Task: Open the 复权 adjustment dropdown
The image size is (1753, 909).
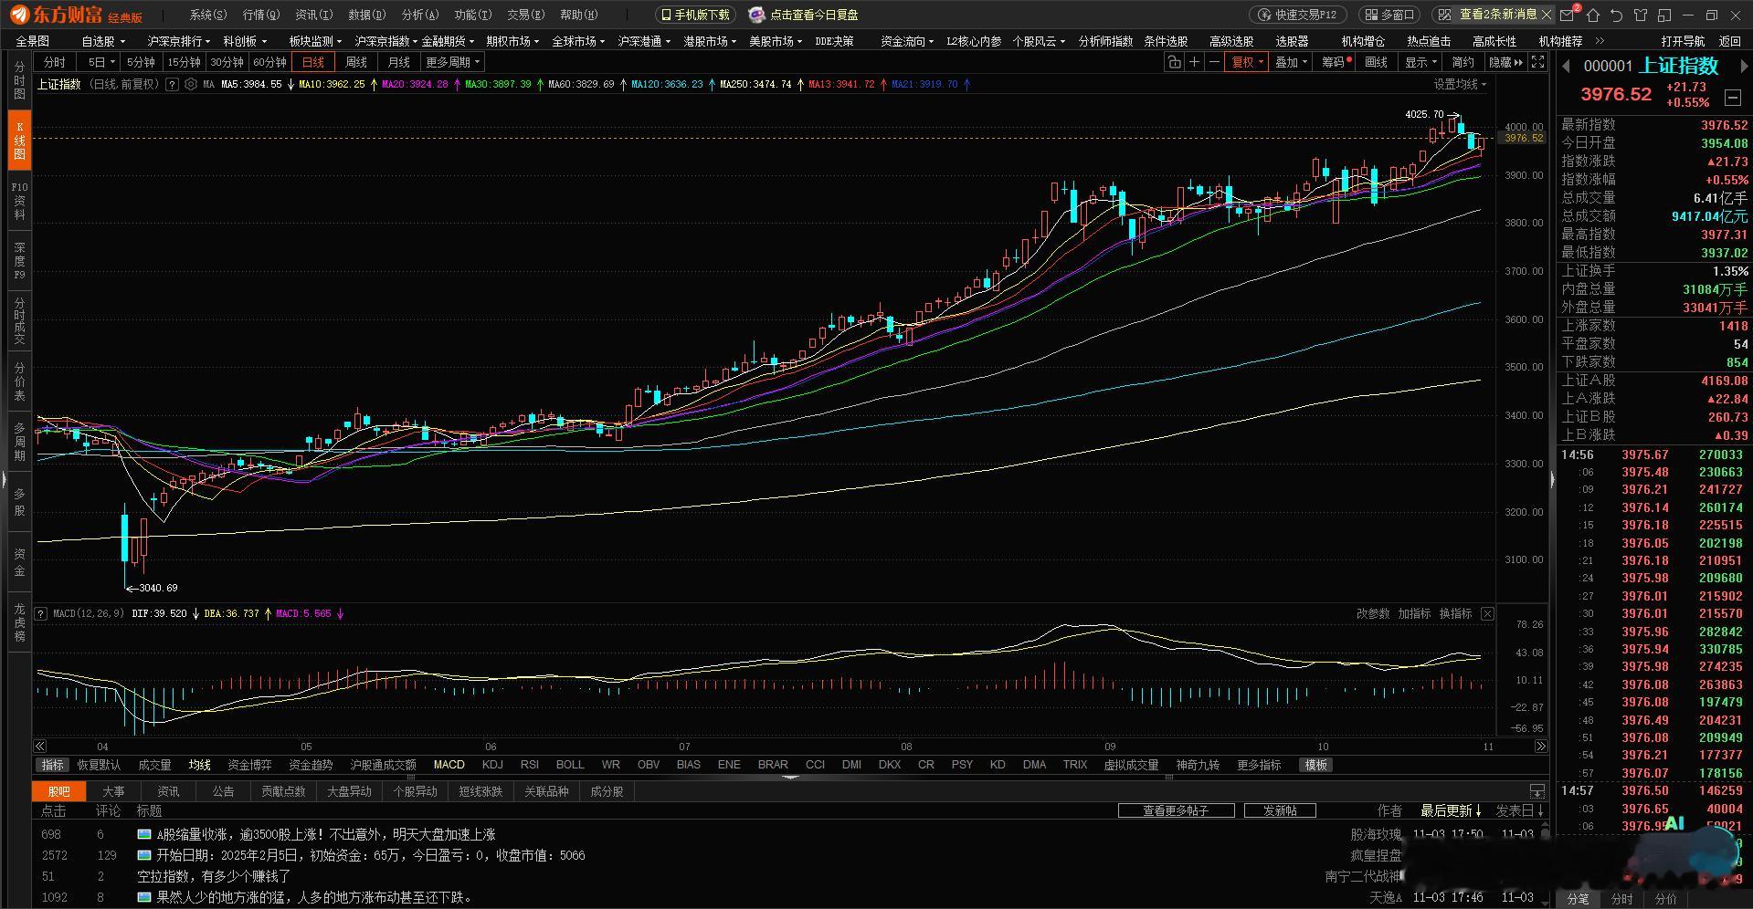Action: click(1247, 62)
